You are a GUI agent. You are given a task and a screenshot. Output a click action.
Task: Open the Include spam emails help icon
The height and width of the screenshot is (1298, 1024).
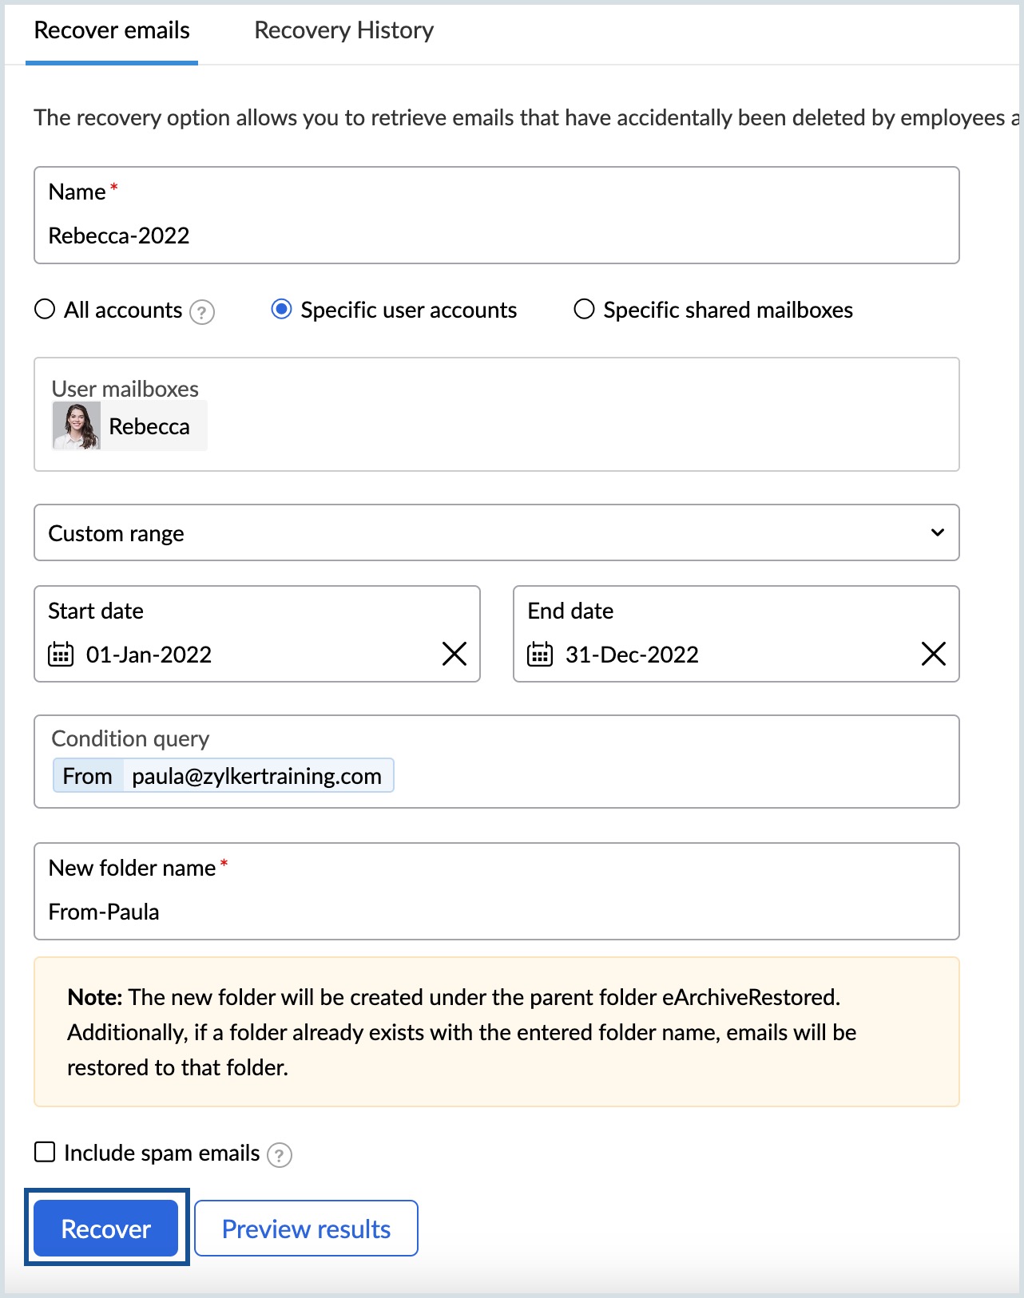point(280,1154)
